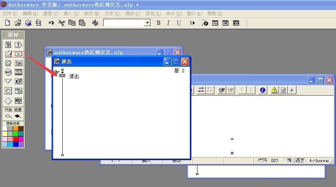This screenshot has width=336, height=187.
Task: Open the Control Panel toolbar icon
Action: point(205,23)
